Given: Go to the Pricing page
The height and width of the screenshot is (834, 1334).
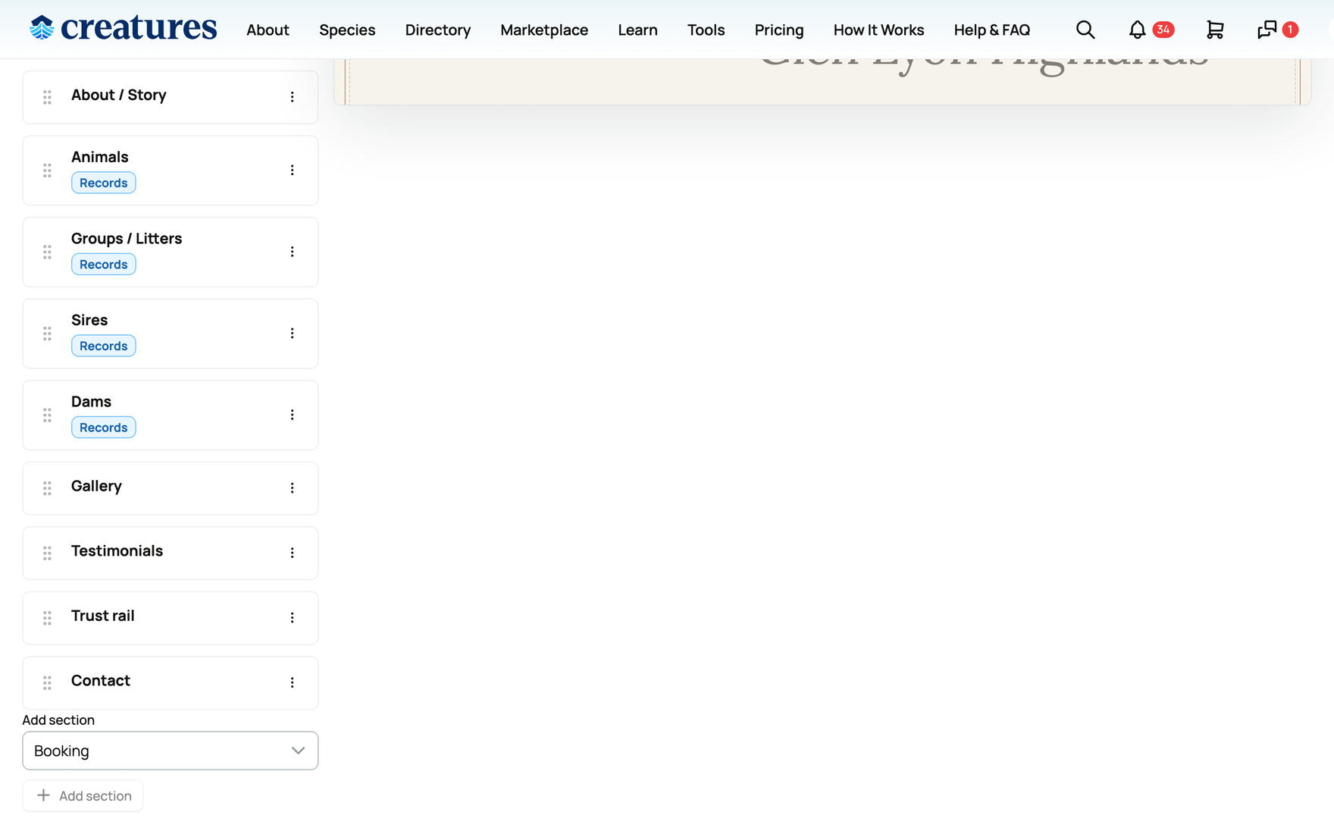Looking at the screenshot, I should [x=779, y=30].
